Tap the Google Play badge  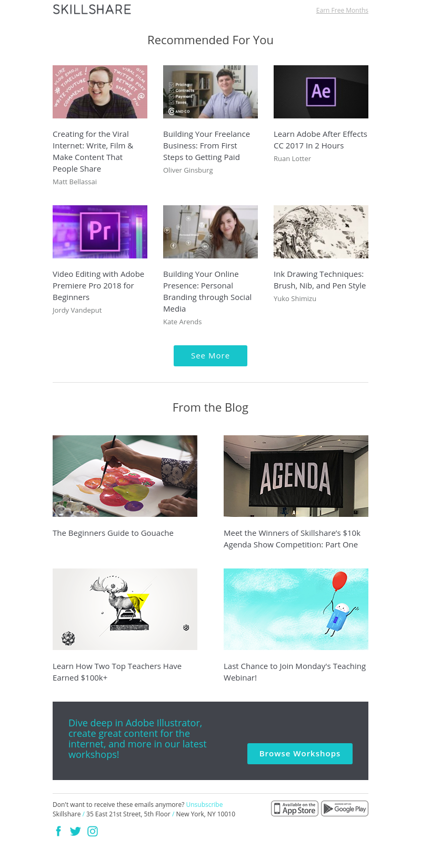click(x=345, y=808)
